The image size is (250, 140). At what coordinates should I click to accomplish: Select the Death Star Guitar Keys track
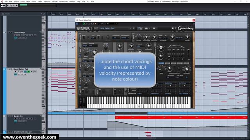23,132
